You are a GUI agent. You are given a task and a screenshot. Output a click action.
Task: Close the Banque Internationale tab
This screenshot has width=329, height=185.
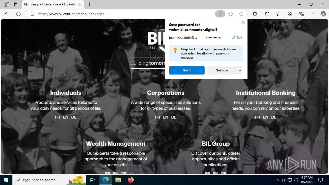[80, 4]
